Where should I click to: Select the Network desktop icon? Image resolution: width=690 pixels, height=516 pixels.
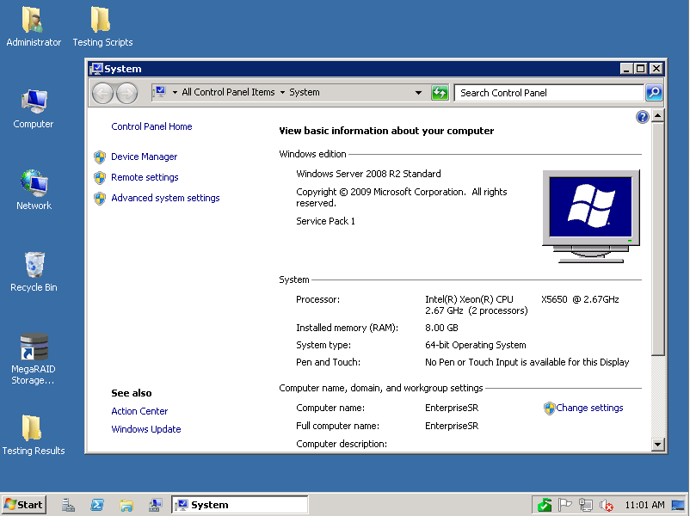(x=34, y=189)
